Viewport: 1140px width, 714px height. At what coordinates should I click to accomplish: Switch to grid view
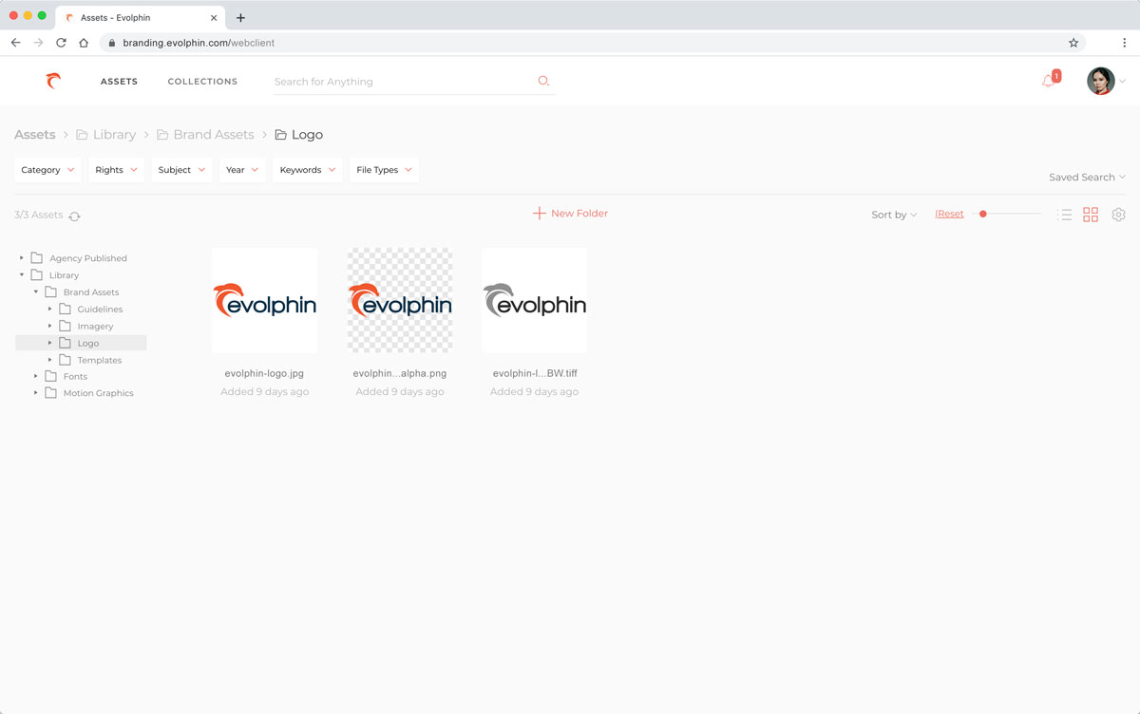1091,215
